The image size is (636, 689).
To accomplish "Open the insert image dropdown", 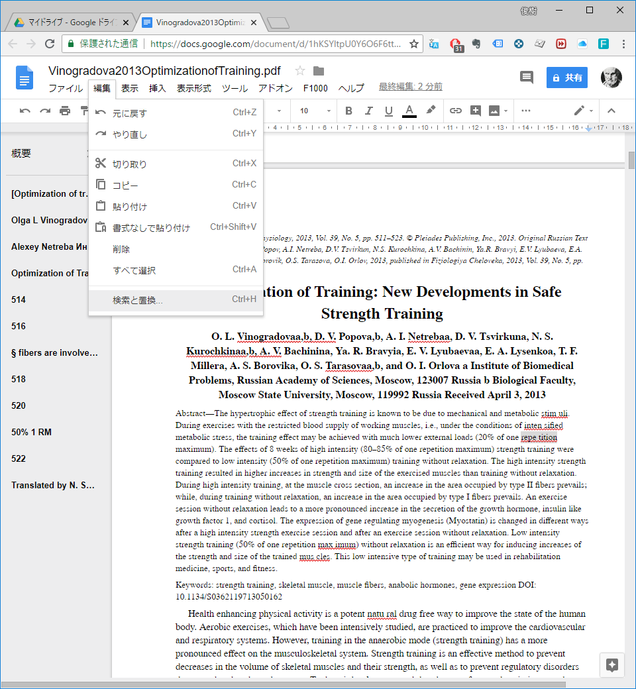I will click(x=498, y=111).
